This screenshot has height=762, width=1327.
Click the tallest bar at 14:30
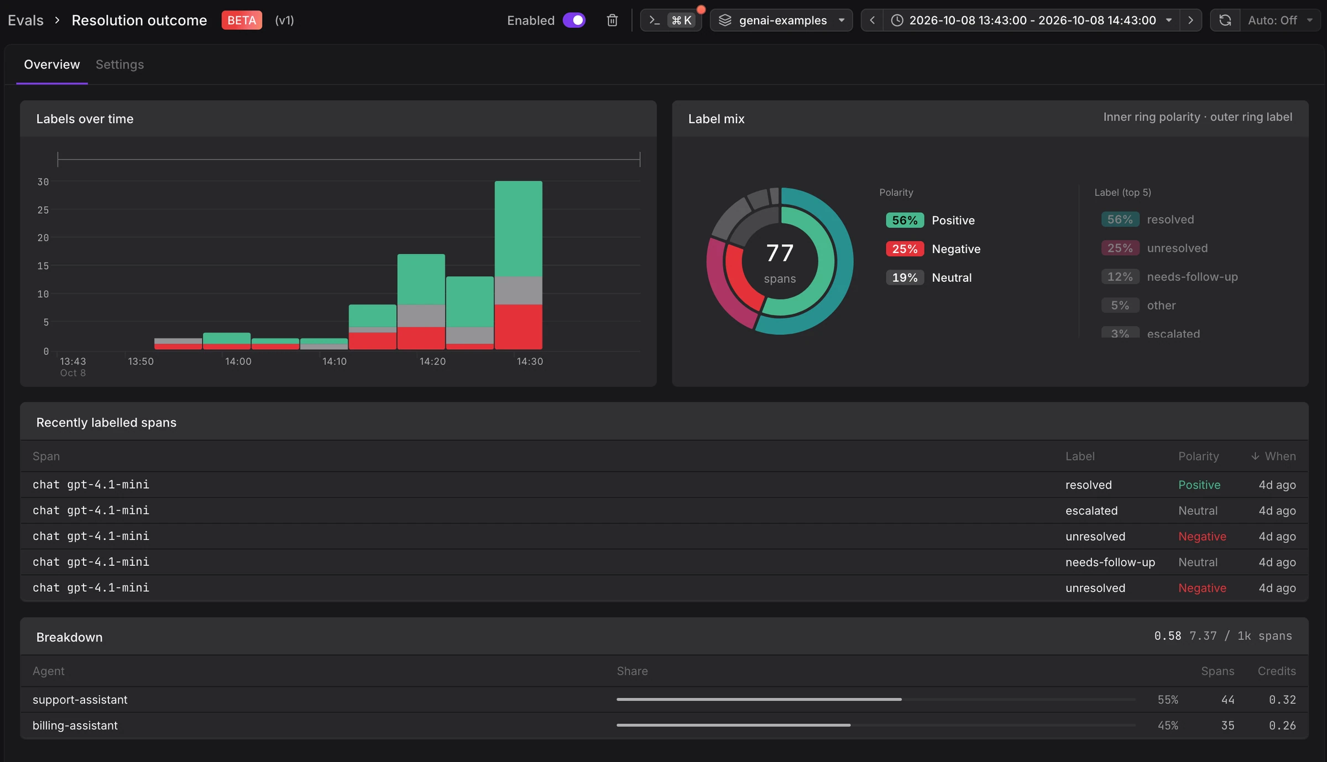pos(518,265)
